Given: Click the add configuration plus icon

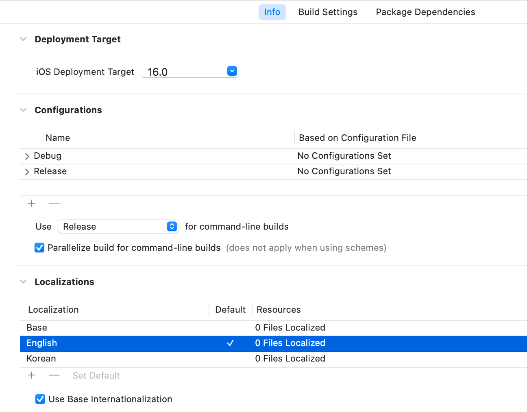Looking at the screenshot, I should tap(31, 203).
